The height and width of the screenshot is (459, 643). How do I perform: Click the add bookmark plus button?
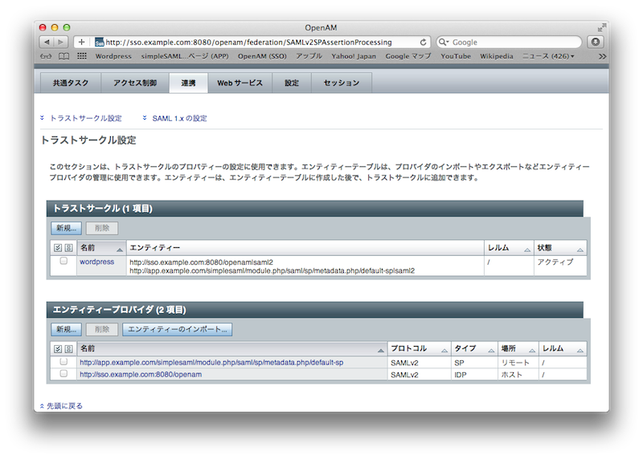click(x=81, y=42)
